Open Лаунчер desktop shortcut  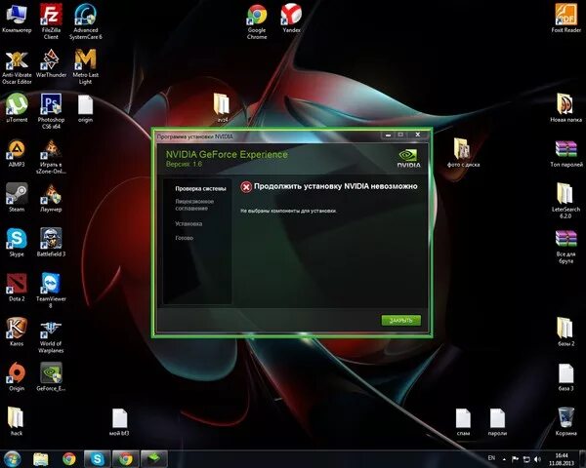[51, 198]
